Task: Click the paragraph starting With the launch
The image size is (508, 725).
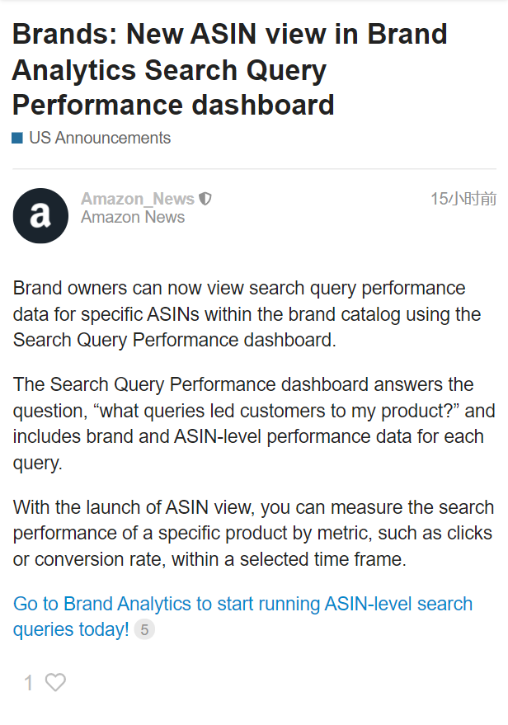Action: 253,533
